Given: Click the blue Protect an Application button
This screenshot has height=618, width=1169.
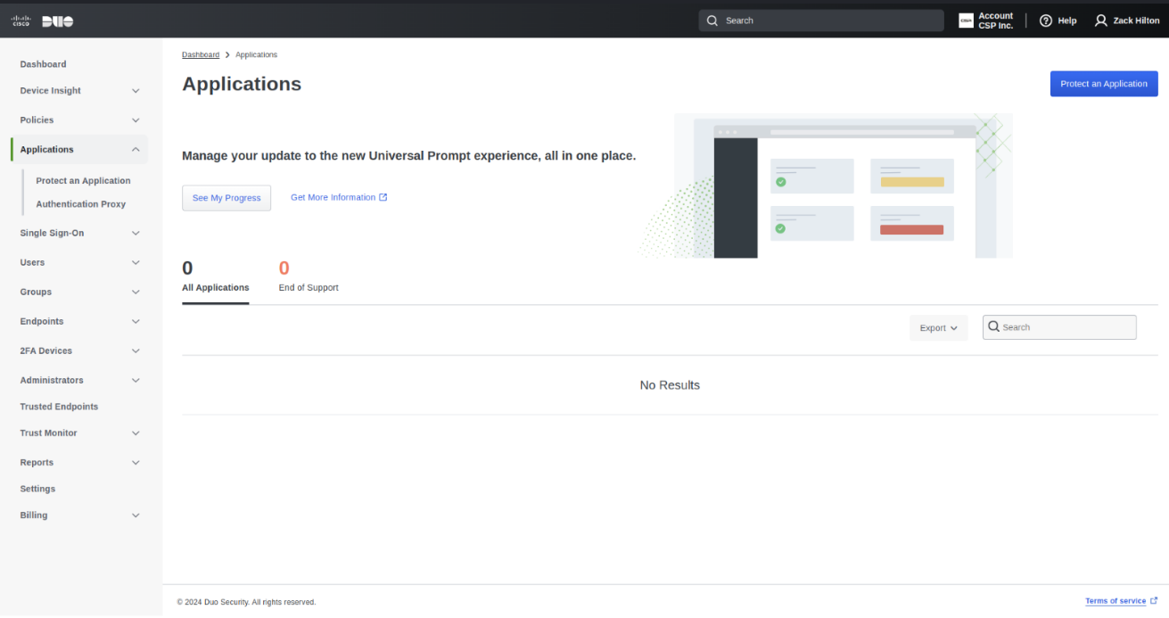Looking at the screenshot, I should coord(1104,84).
